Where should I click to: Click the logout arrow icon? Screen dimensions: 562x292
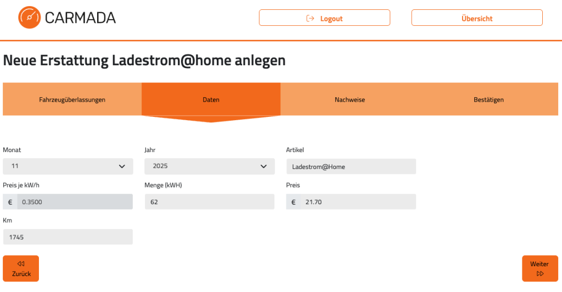(311, 18)
